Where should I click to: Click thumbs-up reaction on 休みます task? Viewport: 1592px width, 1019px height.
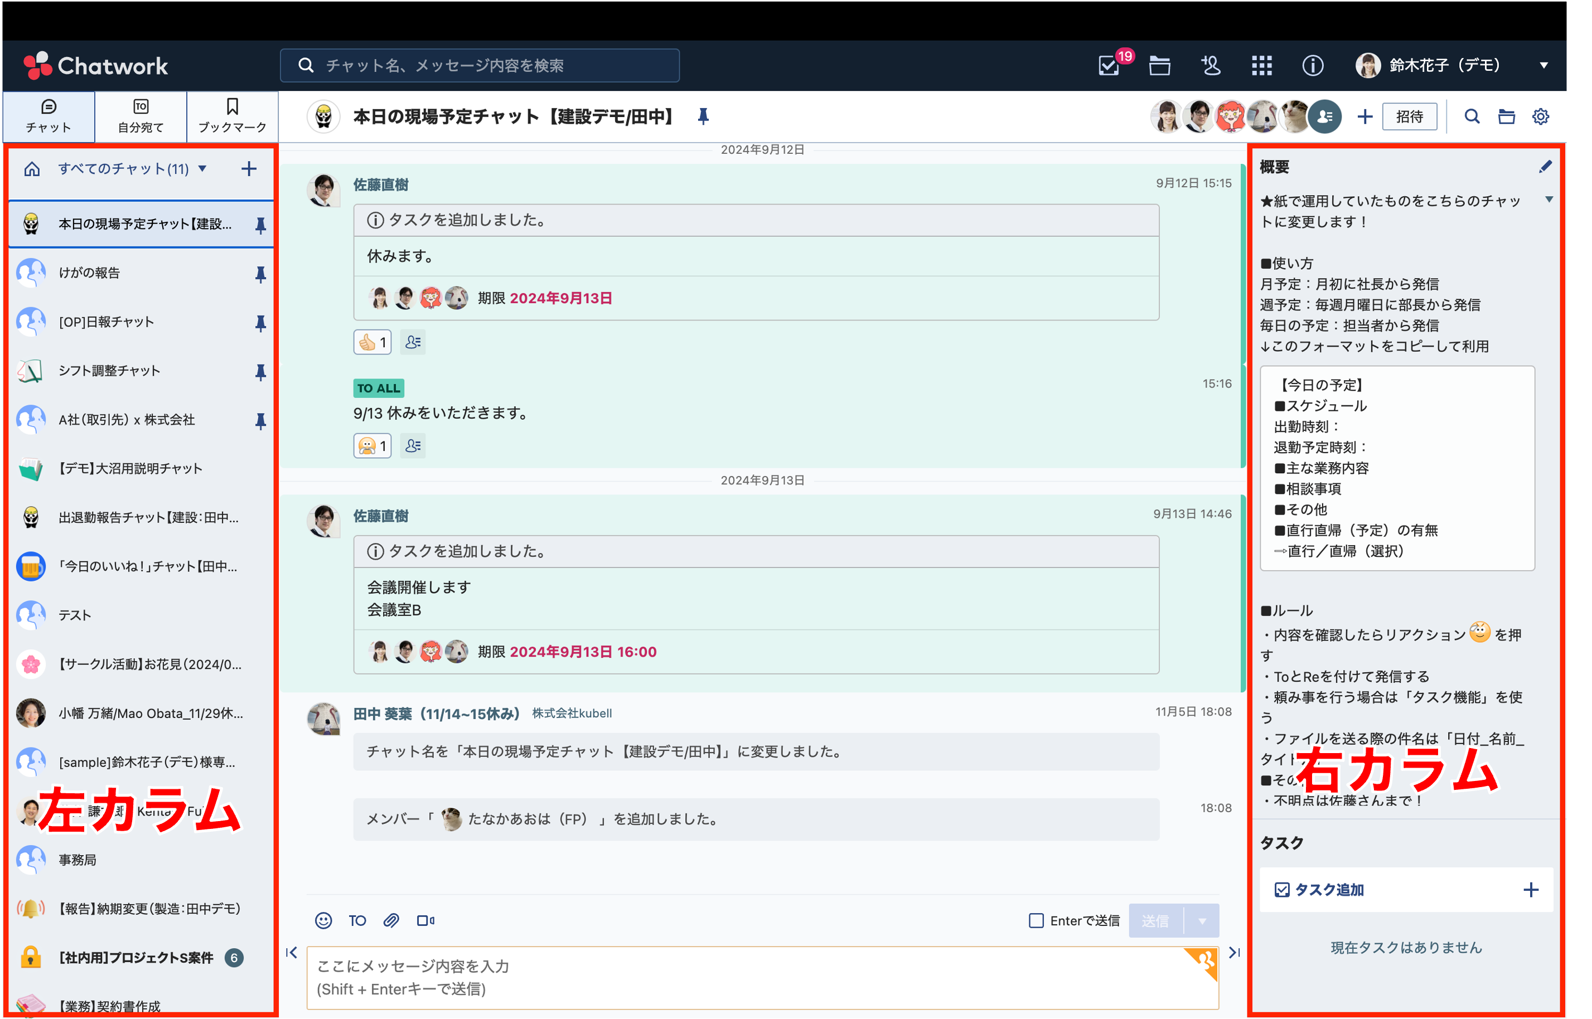click(372, 343)
